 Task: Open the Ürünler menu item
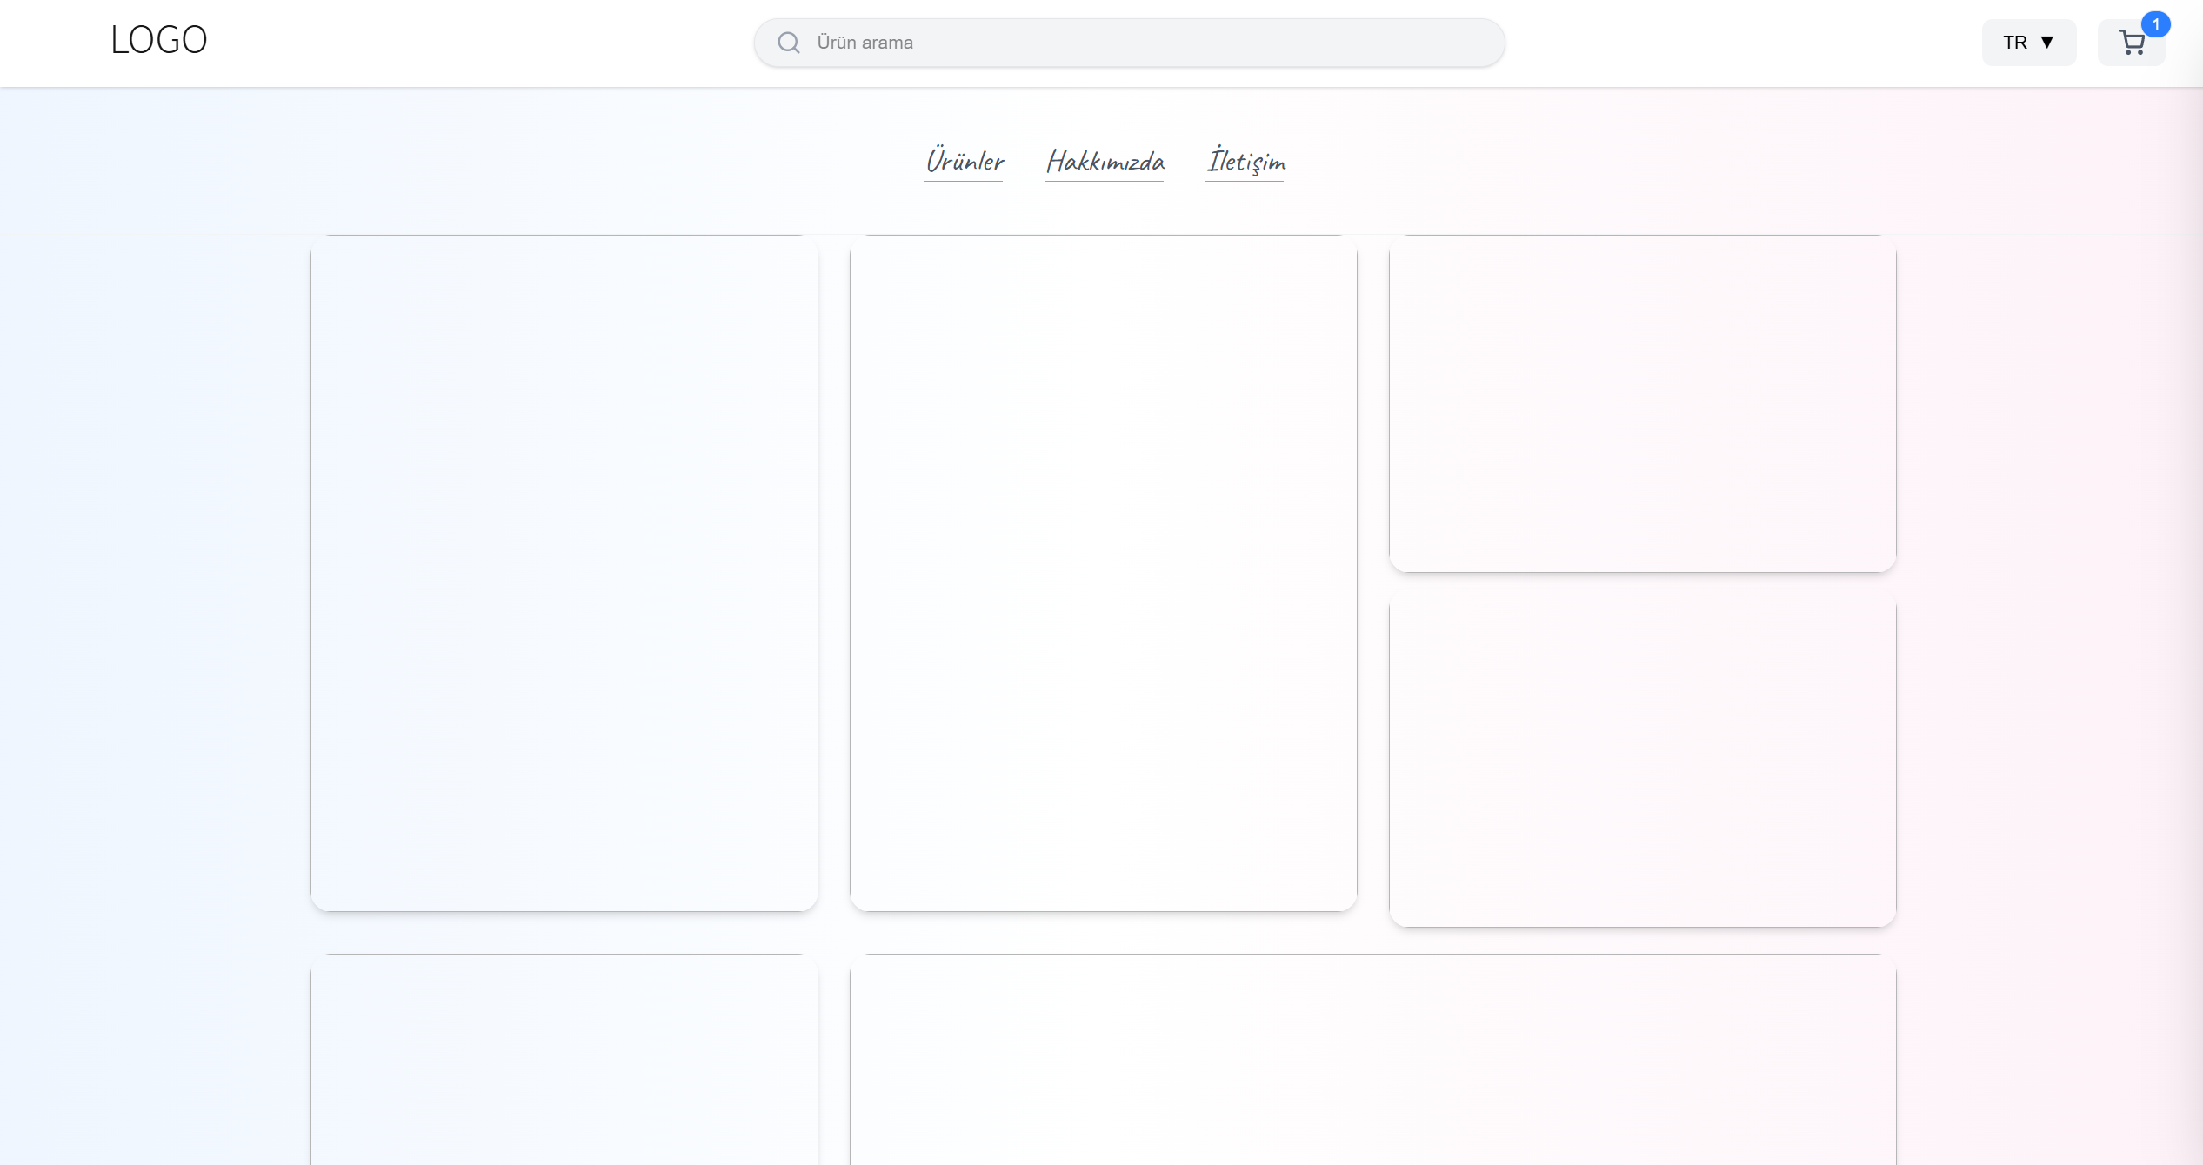coord(964,162)
